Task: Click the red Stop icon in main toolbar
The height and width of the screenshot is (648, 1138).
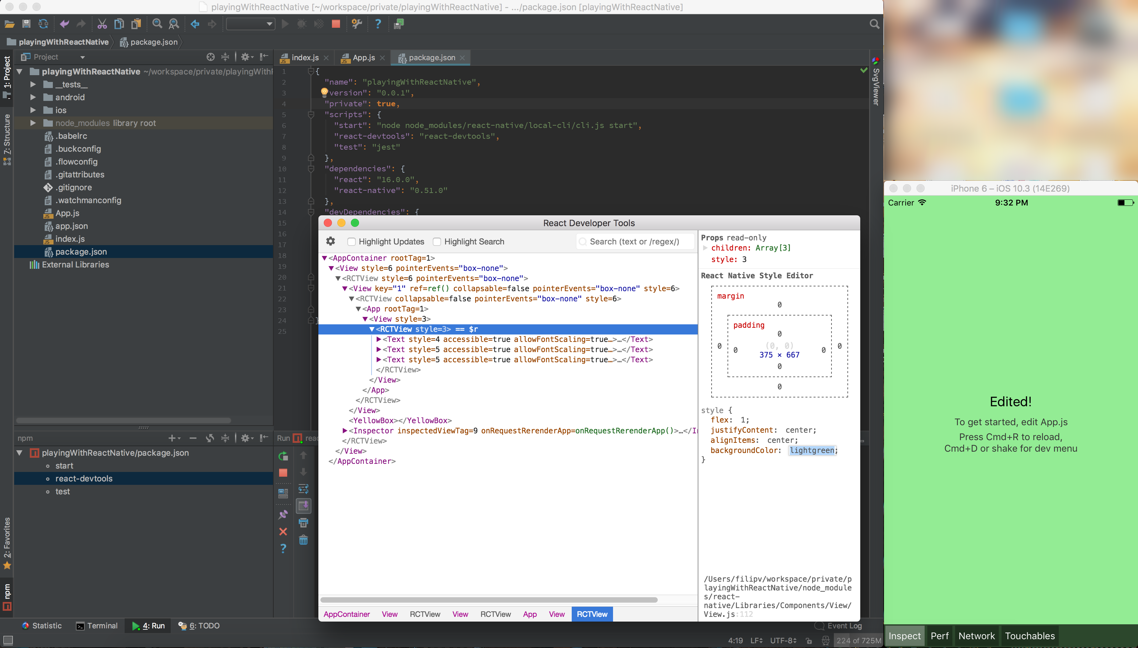Action: pyautogui.click(x=336, y=24)
